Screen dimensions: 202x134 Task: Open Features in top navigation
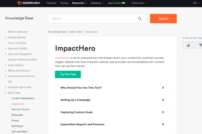[52, 3]
